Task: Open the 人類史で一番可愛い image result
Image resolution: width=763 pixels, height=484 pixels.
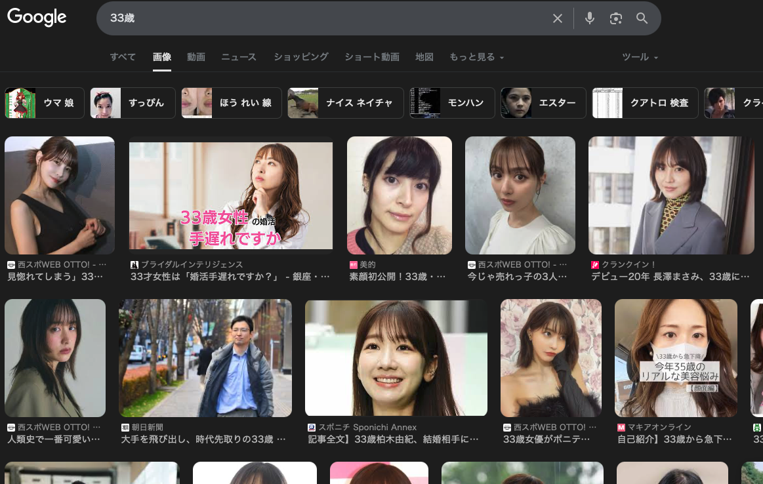Action: coord(55,358)
